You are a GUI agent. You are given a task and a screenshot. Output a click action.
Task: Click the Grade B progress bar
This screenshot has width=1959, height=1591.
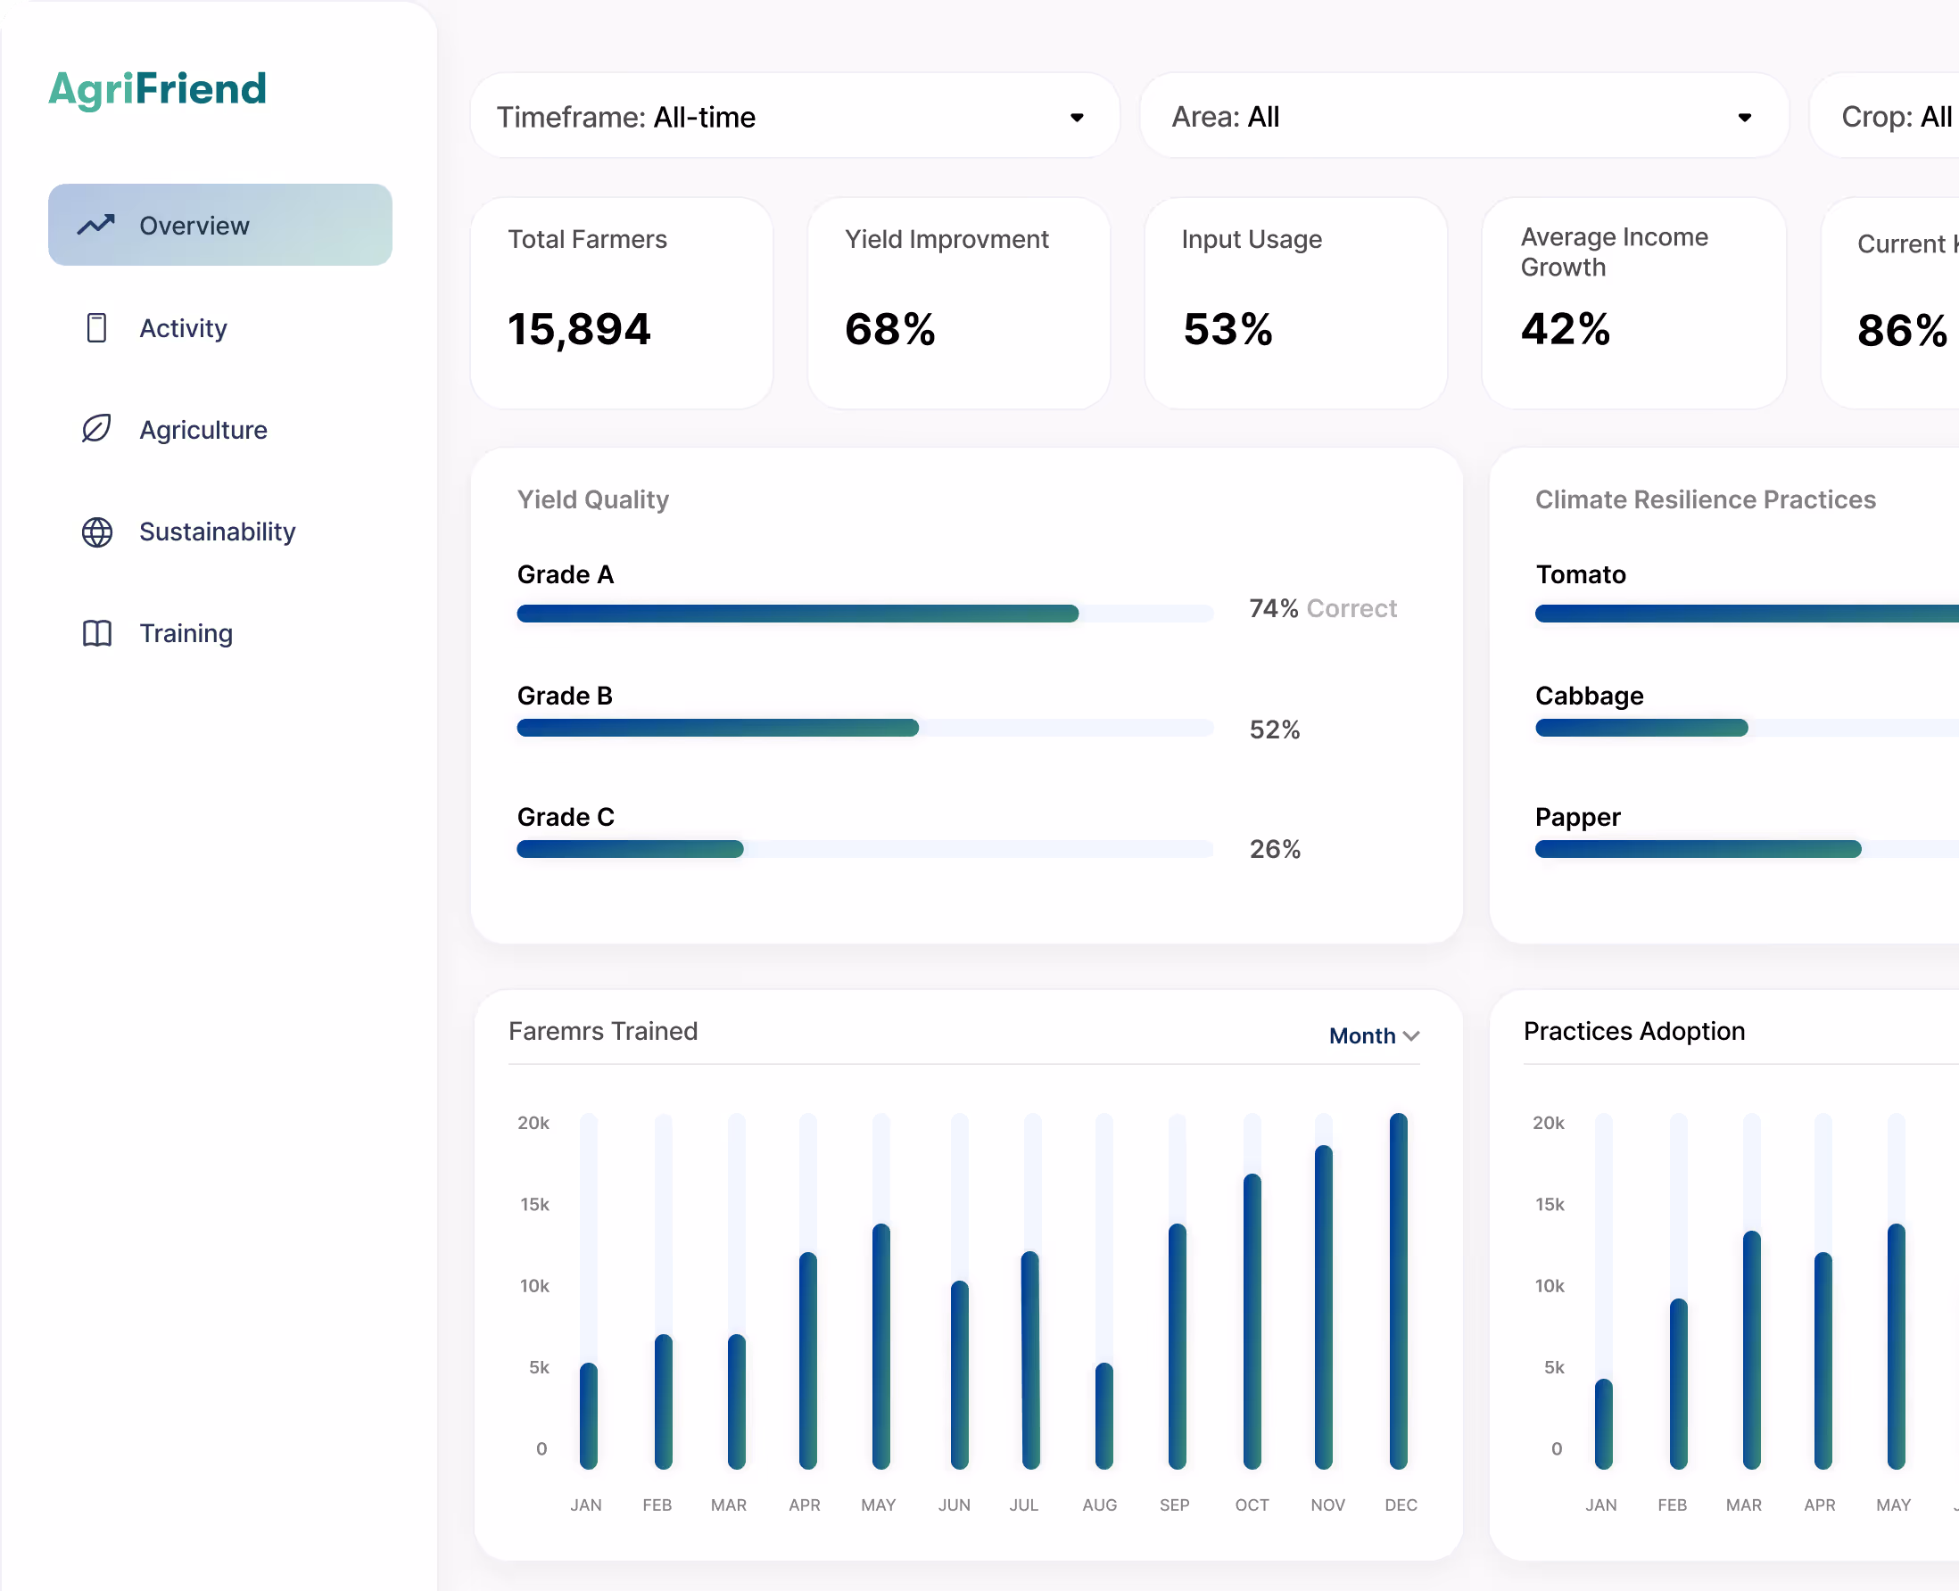(864, 728)
